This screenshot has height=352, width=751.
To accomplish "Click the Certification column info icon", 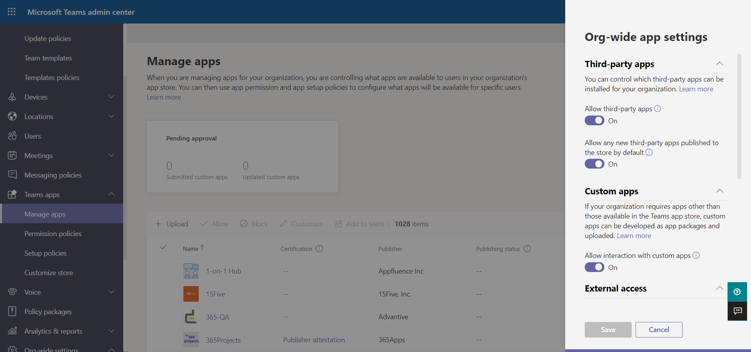I will click(319, 249).
